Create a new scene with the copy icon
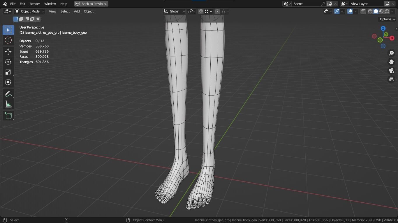The width and height of the screenshot is (398, 223). (x=330, y=4)
